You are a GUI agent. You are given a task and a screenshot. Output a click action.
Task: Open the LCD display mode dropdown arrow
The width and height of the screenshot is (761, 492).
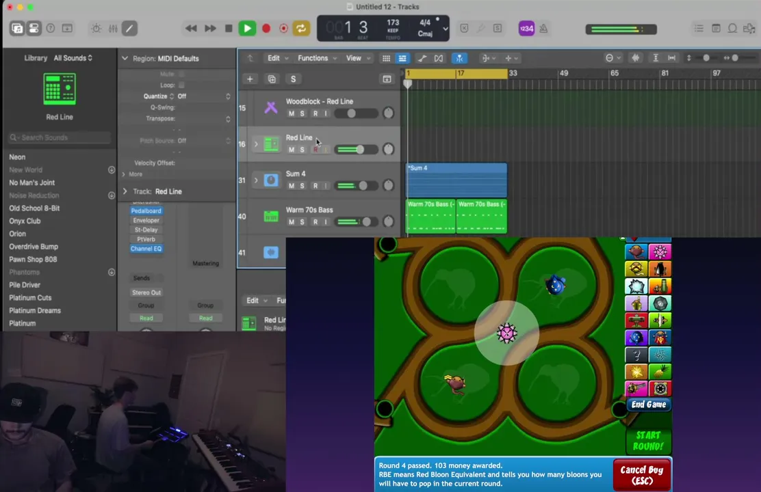445,29
